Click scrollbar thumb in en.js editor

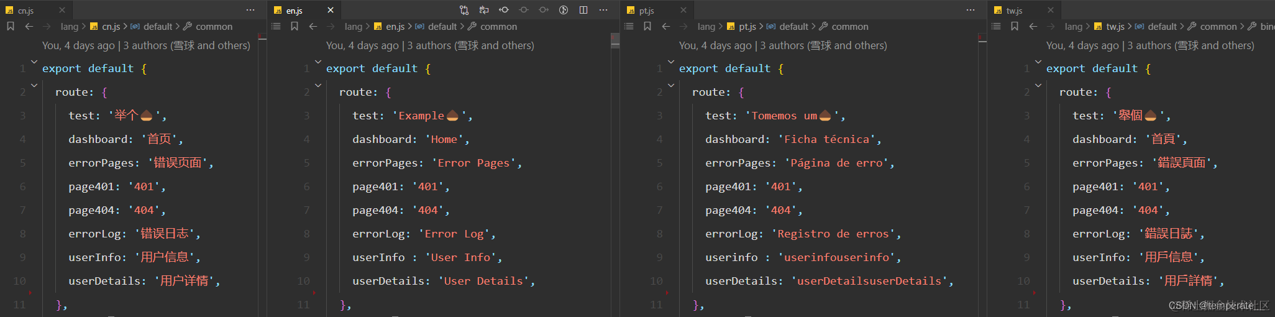pyautogui.click(x=615, y=40)
